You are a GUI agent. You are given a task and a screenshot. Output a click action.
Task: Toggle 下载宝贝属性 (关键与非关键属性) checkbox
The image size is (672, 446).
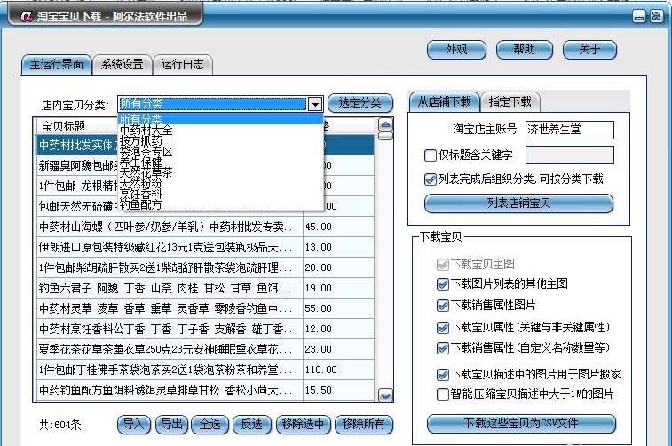click(443, 328)
